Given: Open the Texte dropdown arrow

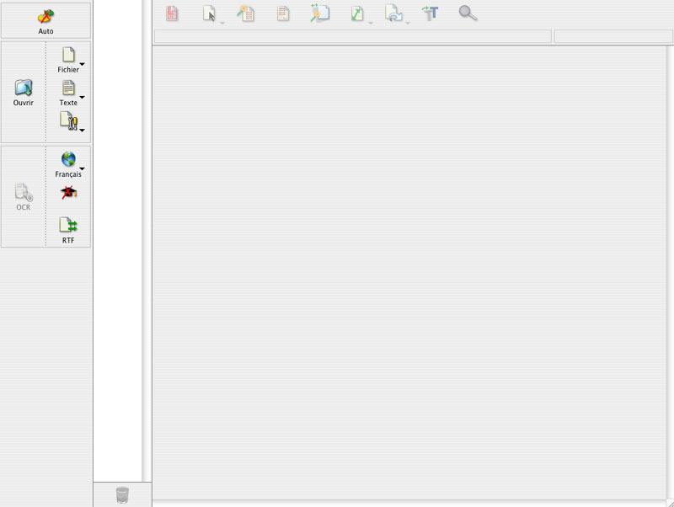Looking at the screenshot, I should click(82, 98).
